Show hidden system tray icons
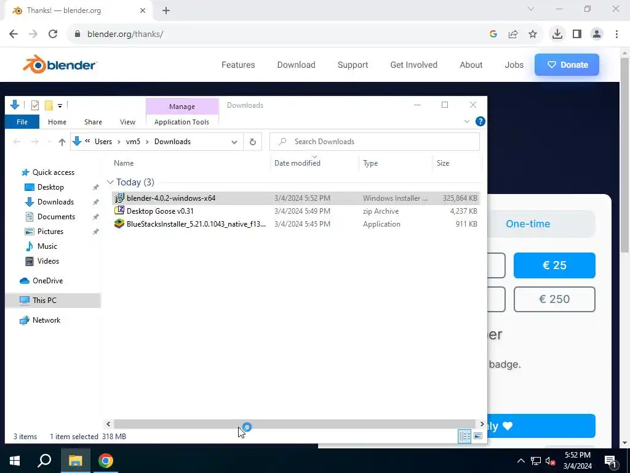The width and height of the screenshot is (630, 473). [x=520, y=461]
